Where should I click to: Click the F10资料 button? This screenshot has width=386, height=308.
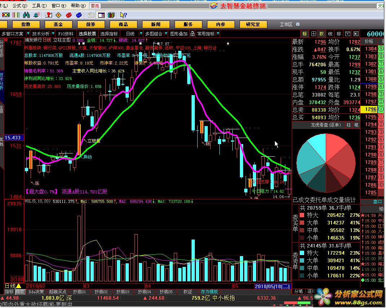coord(66,34)
